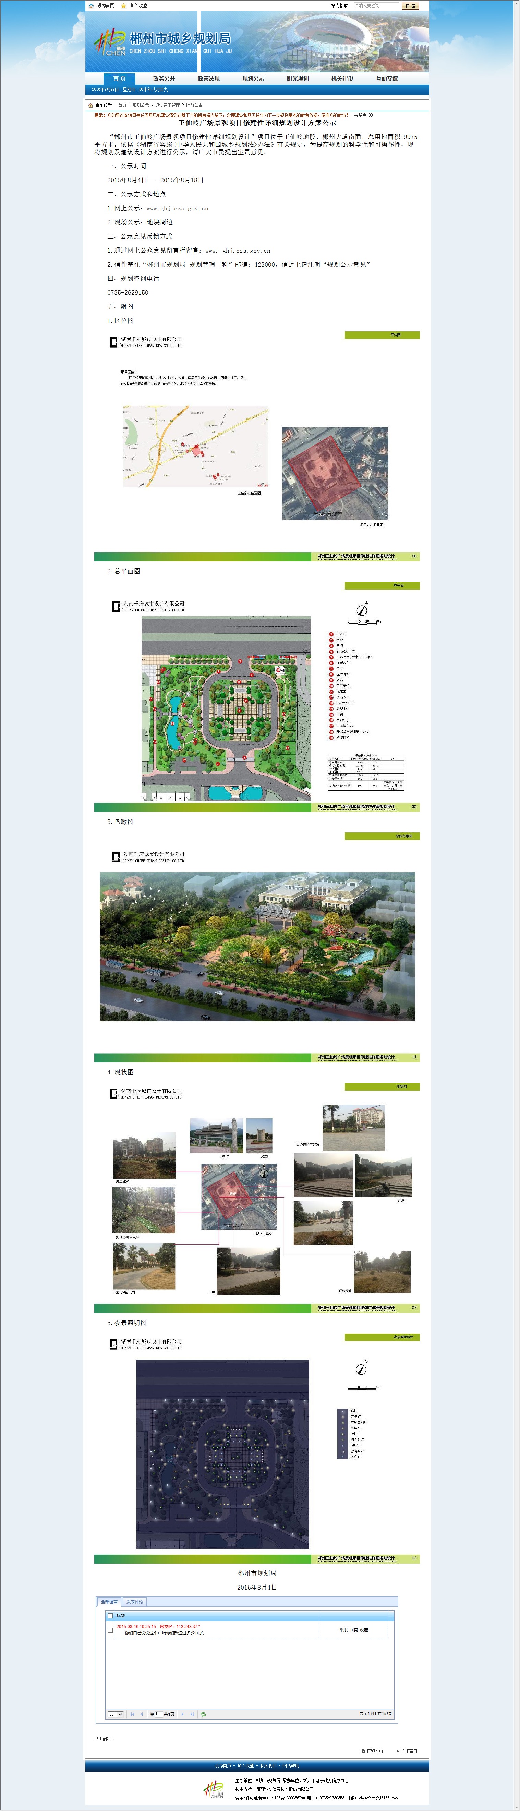Image resolution: width=520 pixels, height=1811 pixels.
Task: Click the 设为首页 link in top bar
Action: click(106, 5)
